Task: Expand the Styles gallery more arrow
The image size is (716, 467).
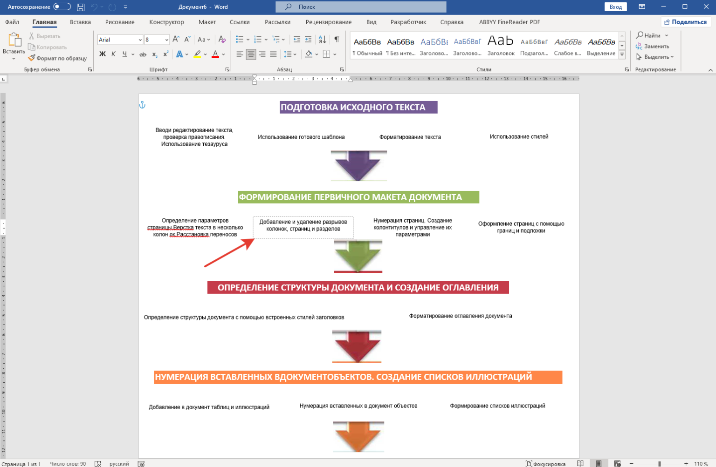Action: [622, 54]
